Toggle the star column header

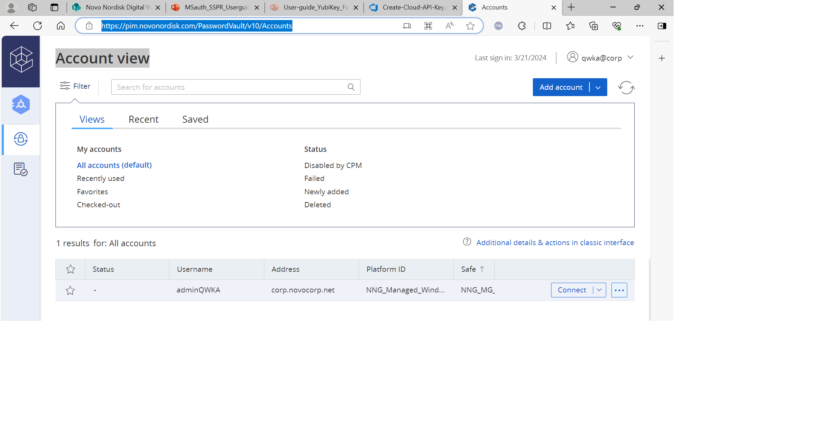(71, 269)
